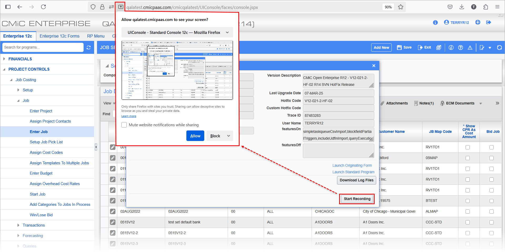Click the screen share preview thumbnail
This screenshot has width=505, height=252.
coord(177,70)
